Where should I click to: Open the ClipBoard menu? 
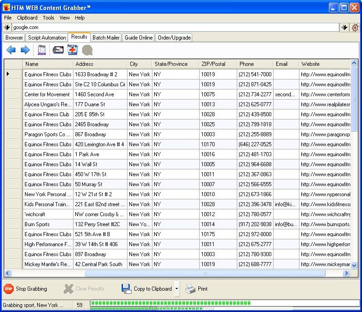click(27, 18)
